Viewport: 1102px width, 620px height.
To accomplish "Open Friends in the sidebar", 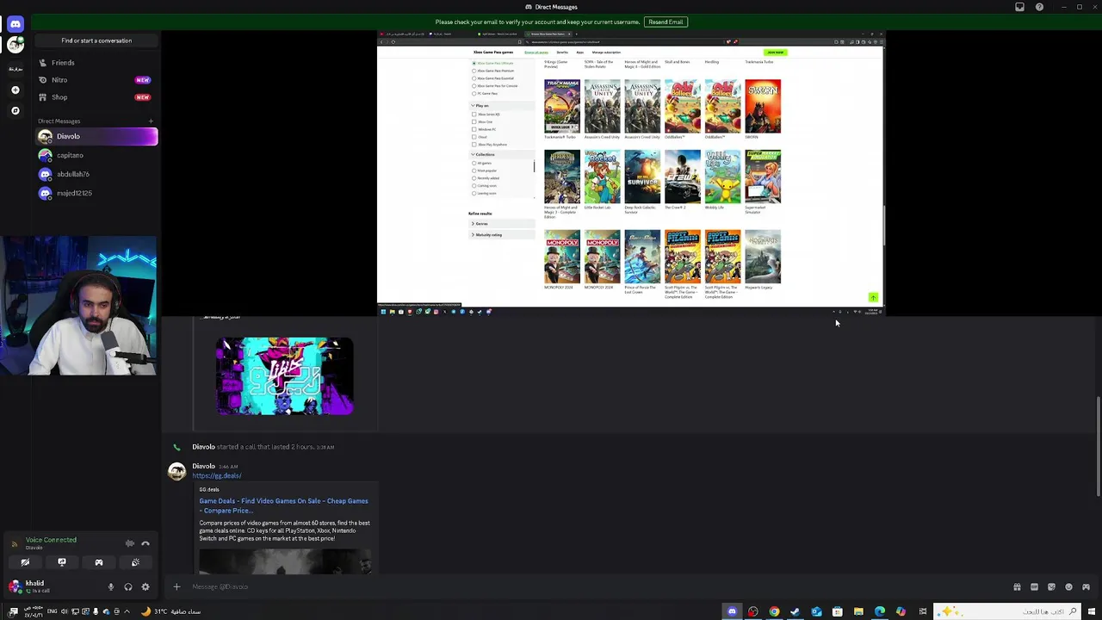I will coord(96,63).
